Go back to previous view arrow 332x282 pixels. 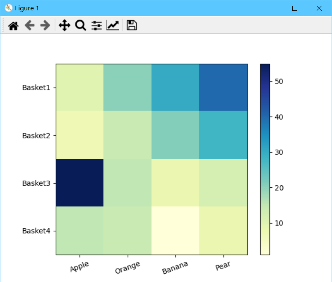(x=30, y=26)
